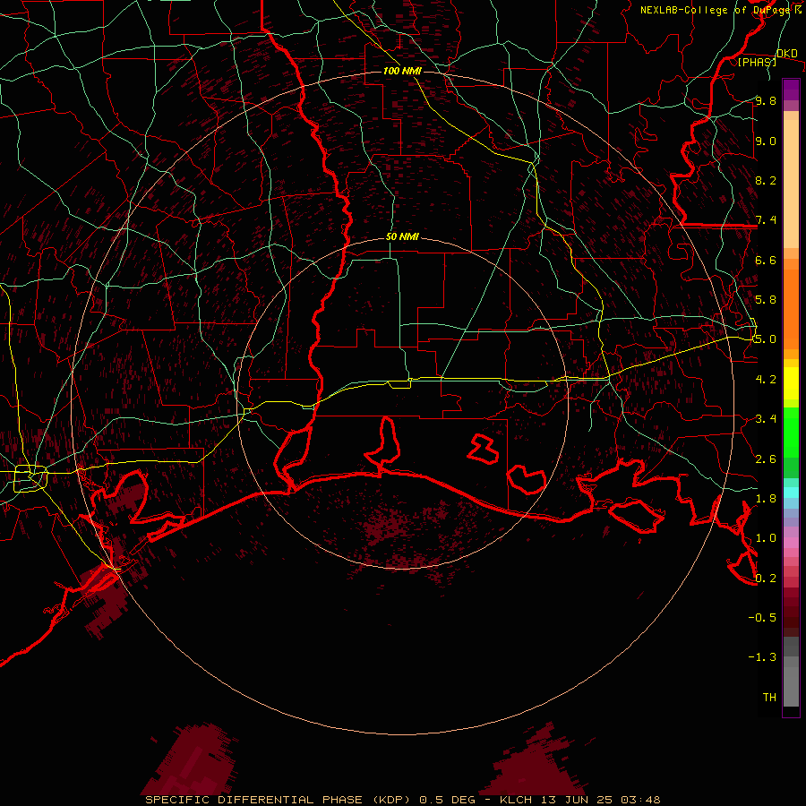Image resolution: width=806 pixels, height=806 pixels.
Task: Pick the pink segment of the color bar
Action: 791,543
